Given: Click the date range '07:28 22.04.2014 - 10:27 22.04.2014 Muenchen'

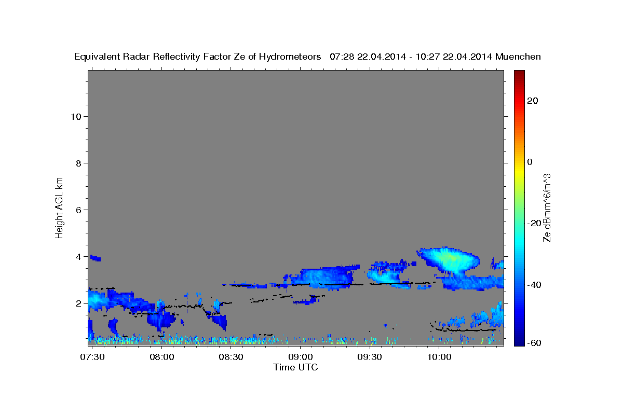Looking at the screenshot, I should coord(435,57).
